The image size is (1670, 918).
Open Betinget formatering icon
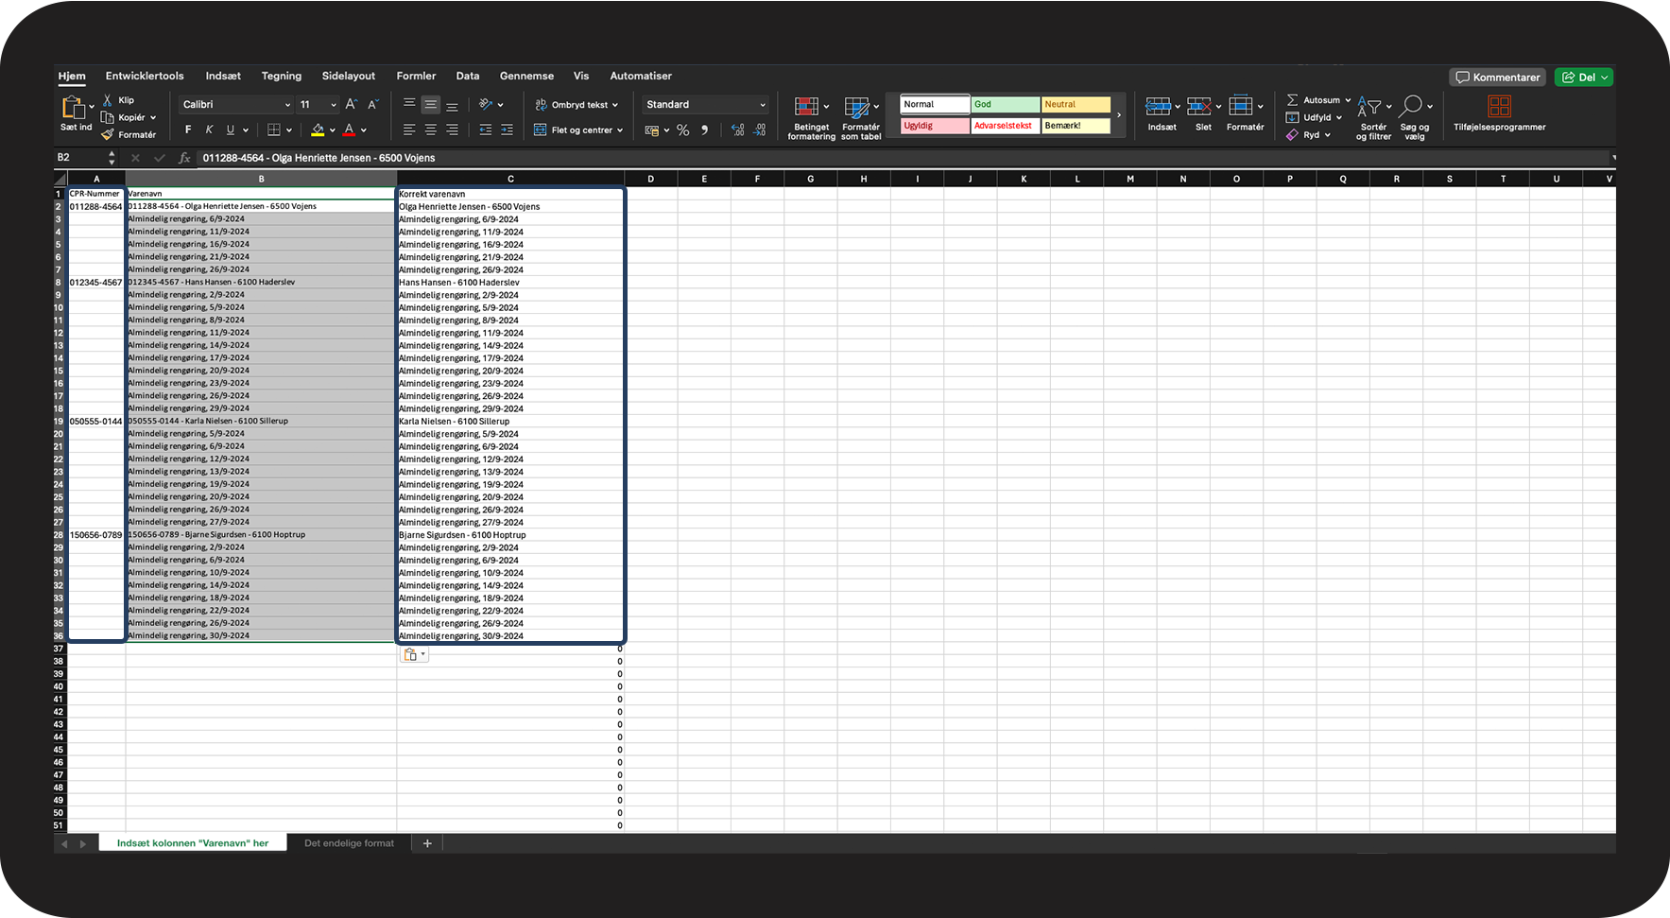point(806,107)
